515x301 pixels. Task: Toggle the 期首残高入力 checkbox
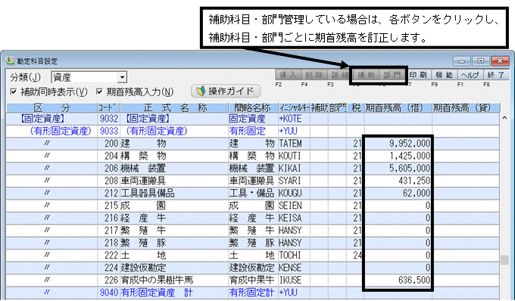[99, 92]
